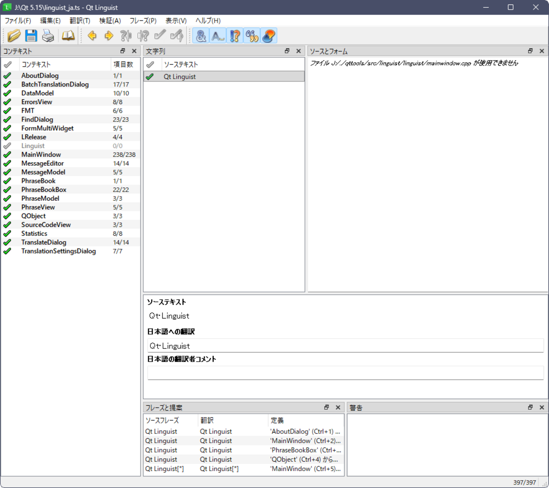Toggle accelerator validation (& icon)
The height and width of the screenshot is (488, 549).
(201, 36)
